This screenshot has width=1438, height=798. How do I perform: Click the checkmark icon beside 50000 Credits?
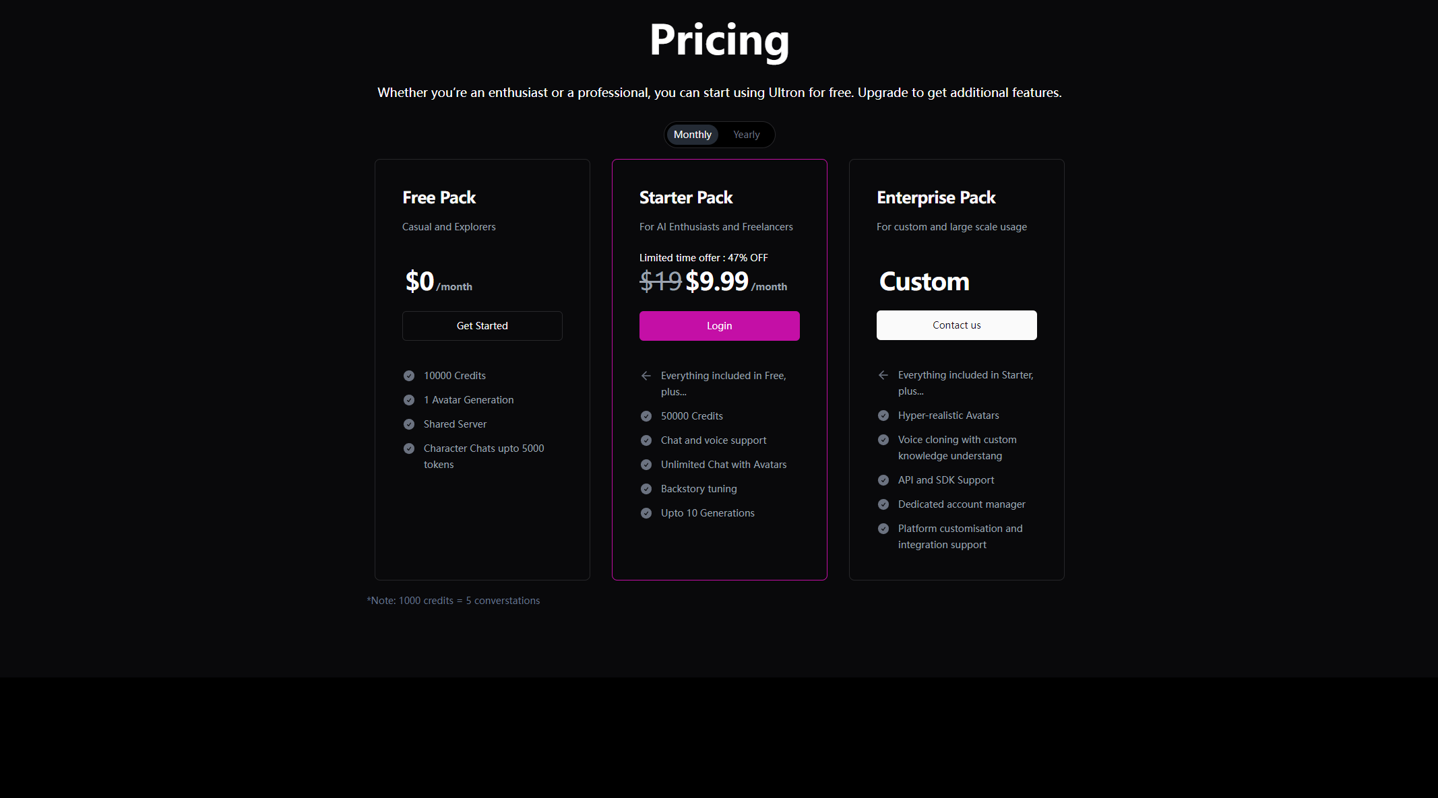[646, 416]
